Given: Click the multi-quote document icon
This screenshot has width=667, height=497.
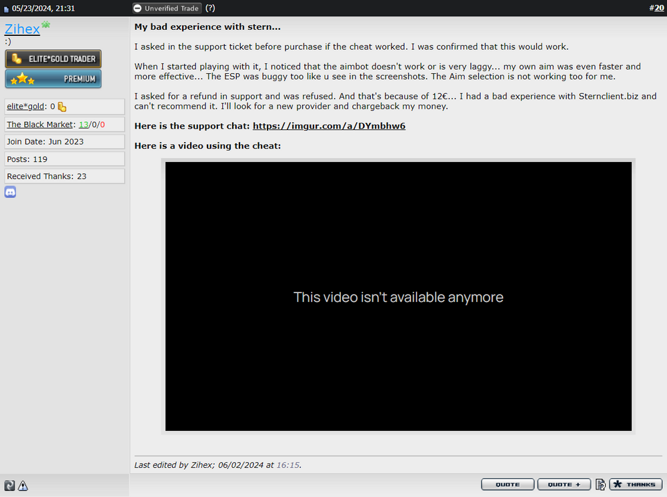Looking at the screenshot, I should pos(600,484).
